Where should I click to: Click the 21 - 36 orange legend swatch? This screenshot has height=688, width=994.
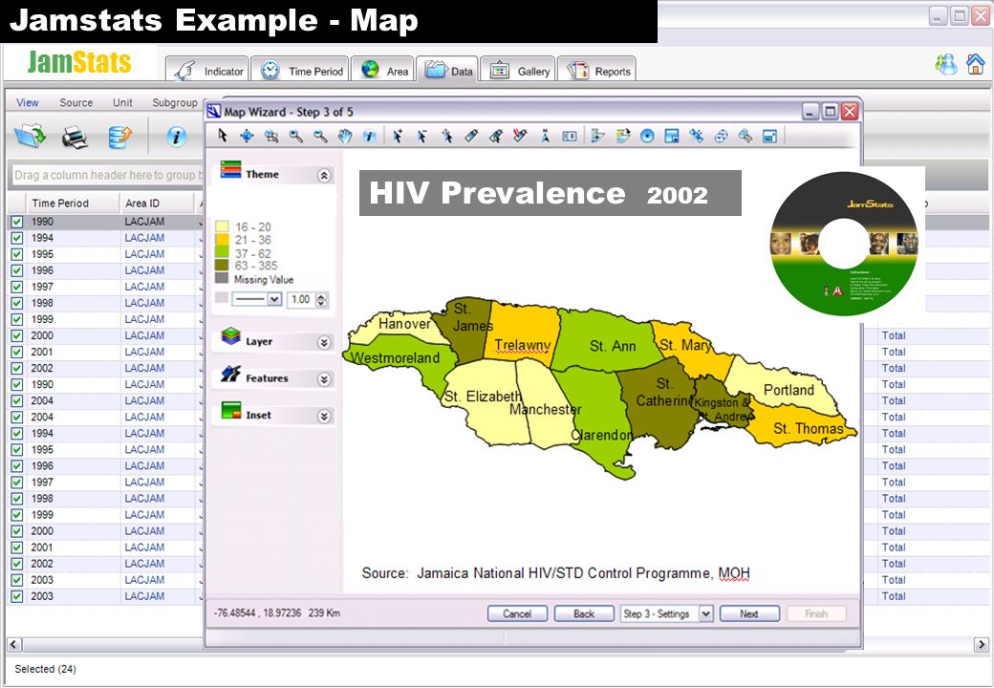point(221,240)
